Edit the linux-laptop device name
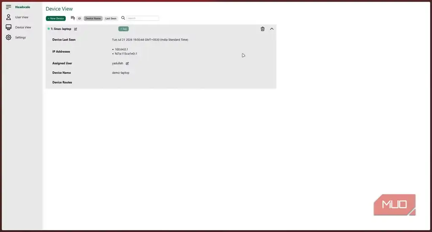This screenshot has height=232, width=432. pos(76,29)
